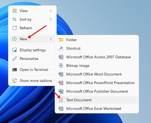
Task: Choose Personalise from the context menu
Action: coord(32,59)
